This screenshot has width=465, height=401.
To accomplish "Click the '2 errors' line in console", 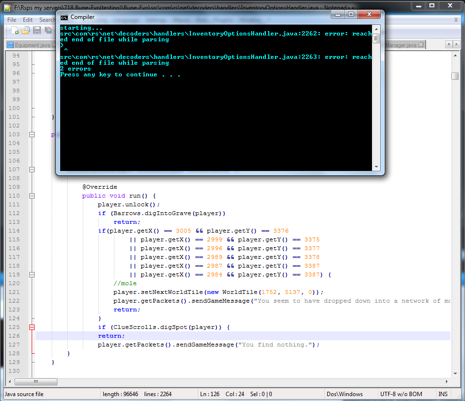I will click(x=75, y=69).
